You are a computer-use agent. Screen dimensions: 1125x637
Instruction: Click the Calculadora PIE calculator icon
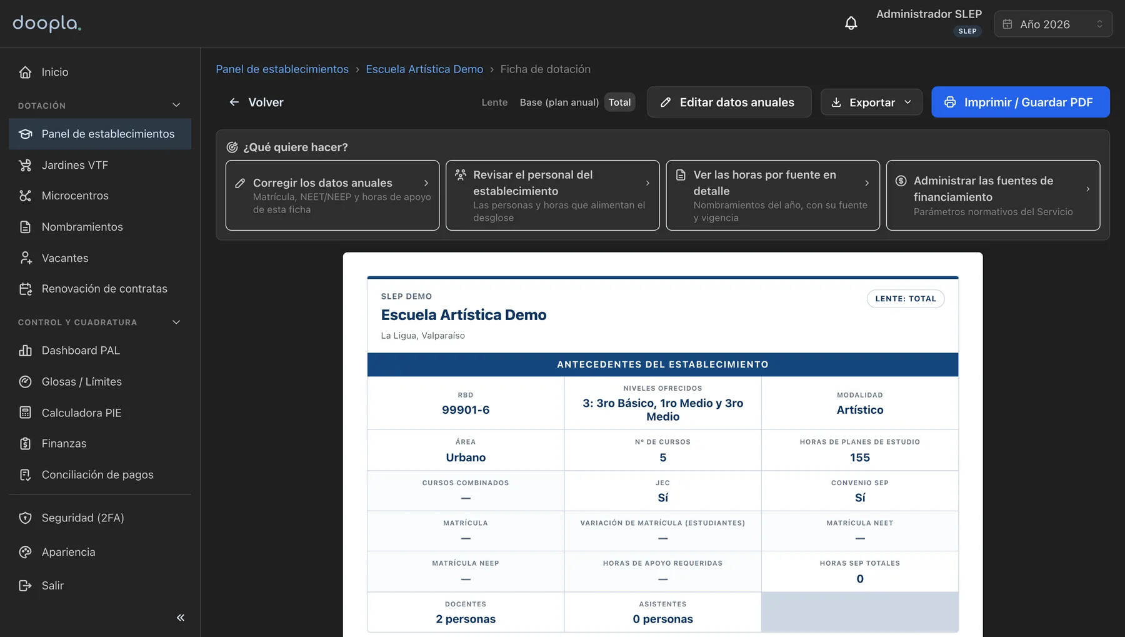[x=25, y=413]
